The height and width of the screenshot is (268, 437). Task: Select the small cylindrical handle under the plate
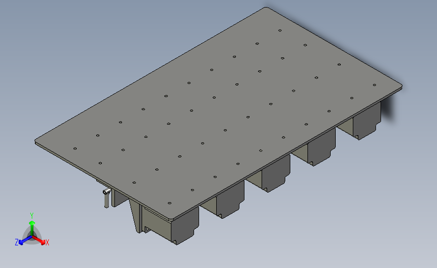[106, 198]
